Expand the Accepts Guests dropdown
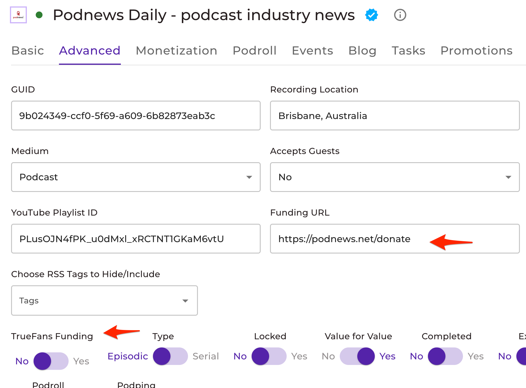Screen dimensions: 526x388 [x=395, y=177]
